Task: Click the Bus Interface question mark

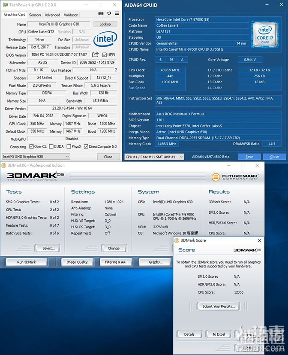Action: click(x=116, y=70)
